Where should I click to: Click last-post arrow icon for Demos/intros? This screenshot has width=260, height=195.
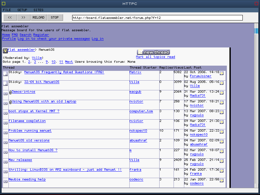pyautogui.click(x=222, y=93)
